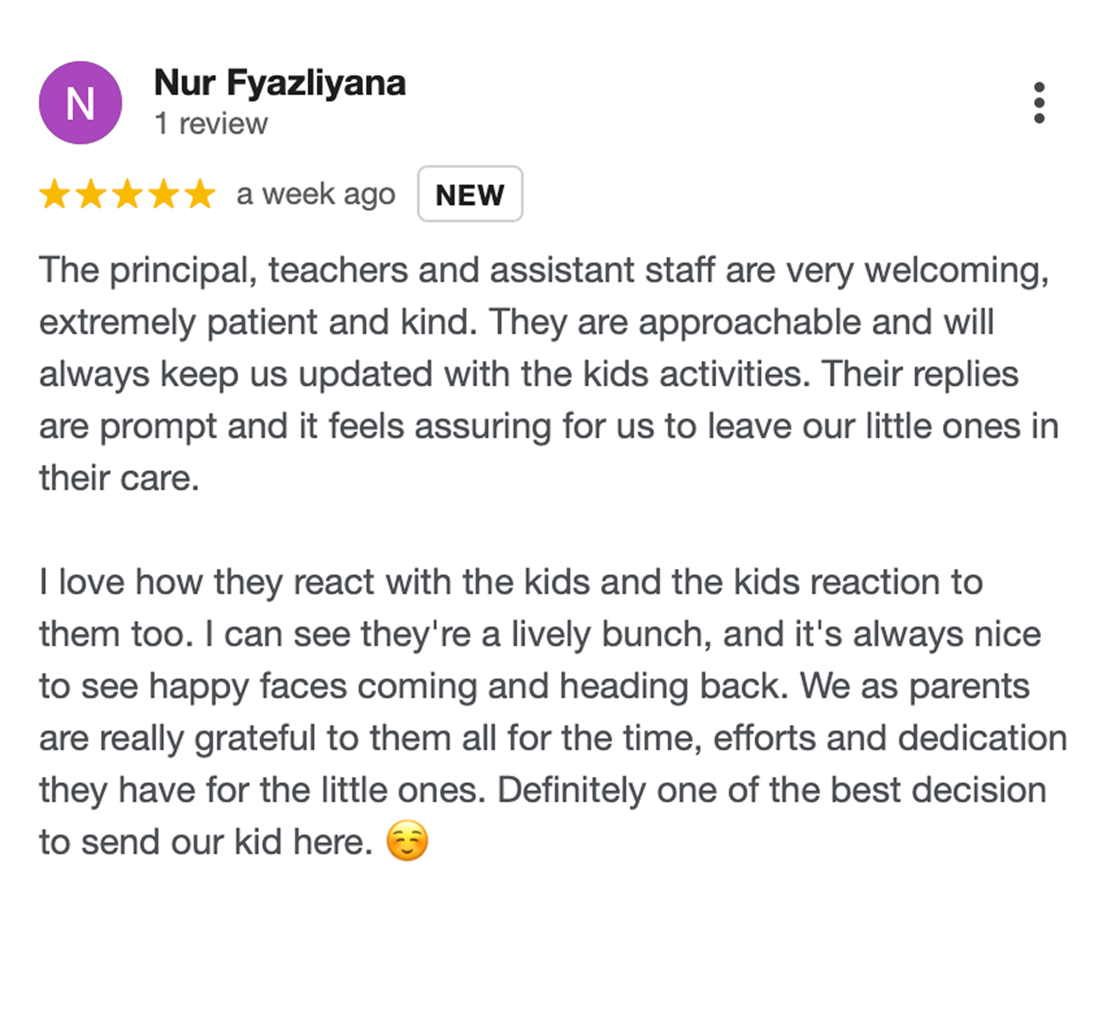This screenshot has width=1107, height=1014.
Task: Click the NEW badge
Action: pyautogui.click(x=470, y=194)
